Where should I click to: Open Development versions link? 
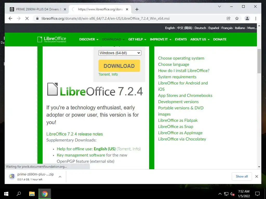coord(178,102)
